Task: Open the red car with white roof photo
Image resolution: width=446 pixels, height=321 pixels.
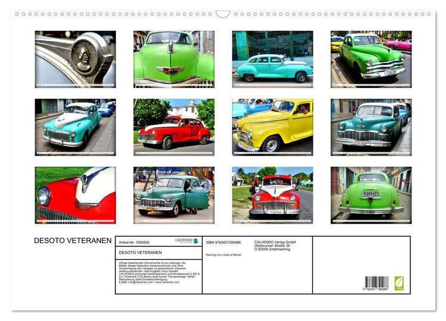Action: pyautogui.click(x=174, y=127)
